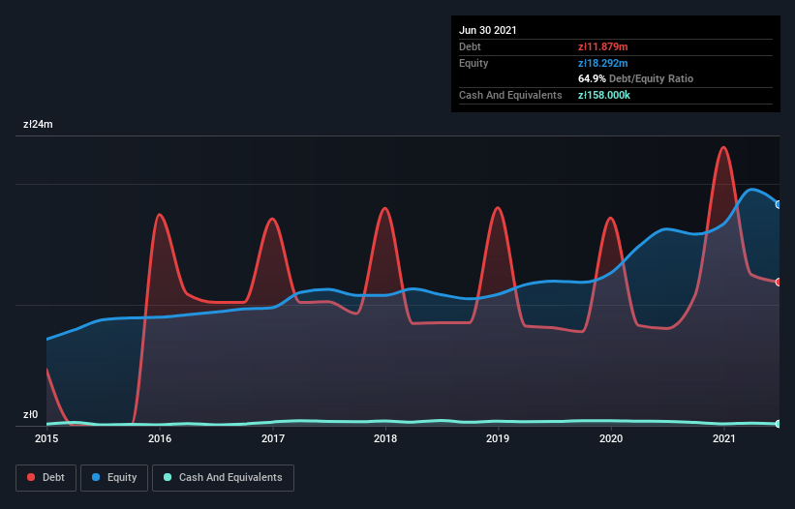Click the zł158.000k cash value
This screenshot has height=509, width=795.
604,95
